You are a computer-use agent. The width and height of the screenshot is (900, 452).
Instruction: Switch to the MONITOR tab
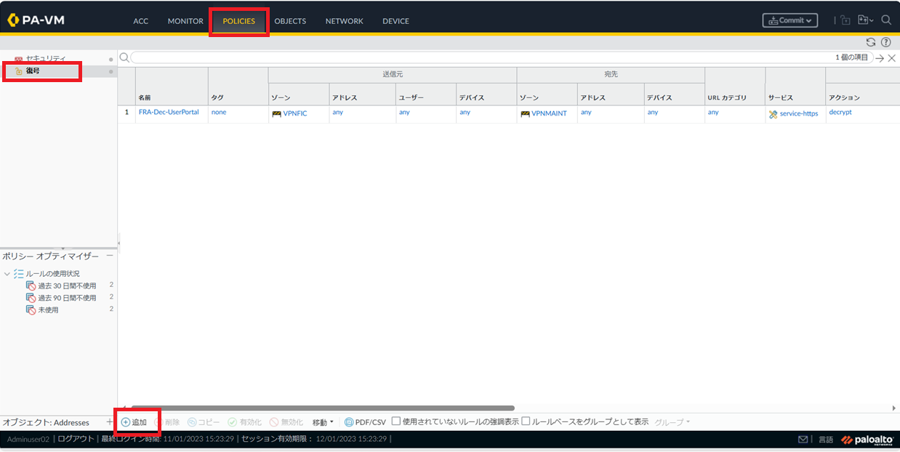(185, 21)
